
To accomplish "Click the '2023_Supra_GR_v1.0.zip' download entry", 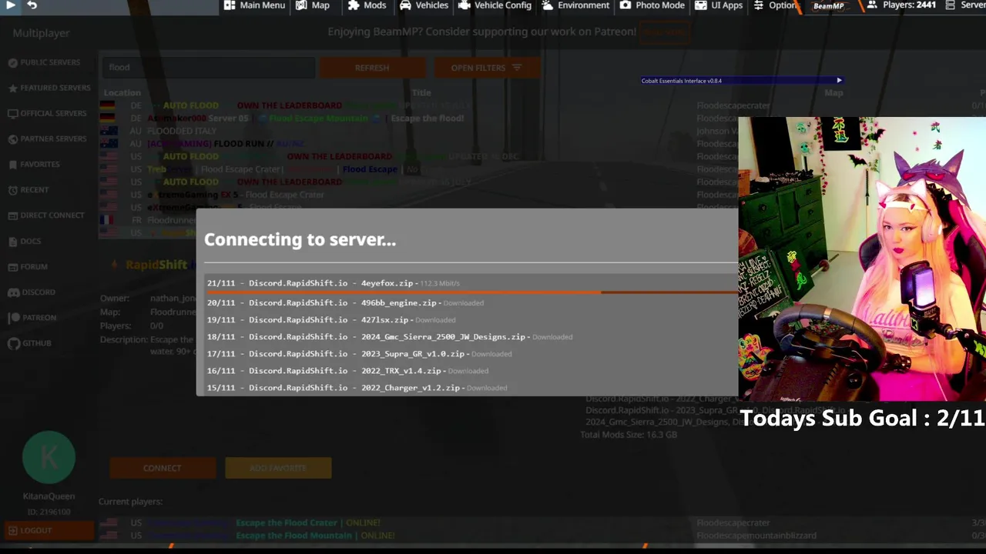I will pyautogui.click(x=359, y=354).
